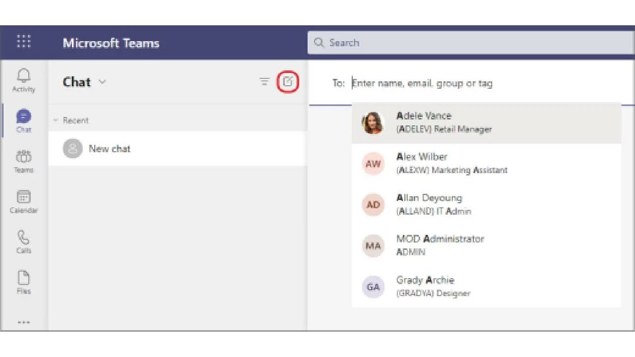The height and width of the screenshot is (357, 635).
Task: Open the Teams section
Action: 23,159
